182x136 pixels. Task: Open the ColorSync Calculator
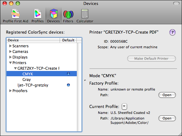[85, 16]
